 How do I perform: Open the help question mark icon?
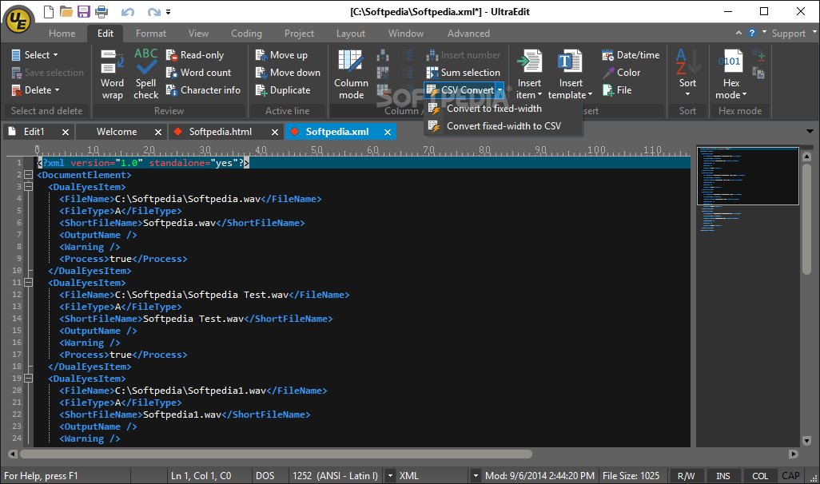pos(752,33)
